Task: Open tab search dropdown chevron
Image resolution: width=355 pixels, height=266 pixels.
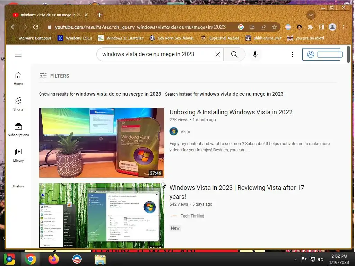Action: coord(311,15)
